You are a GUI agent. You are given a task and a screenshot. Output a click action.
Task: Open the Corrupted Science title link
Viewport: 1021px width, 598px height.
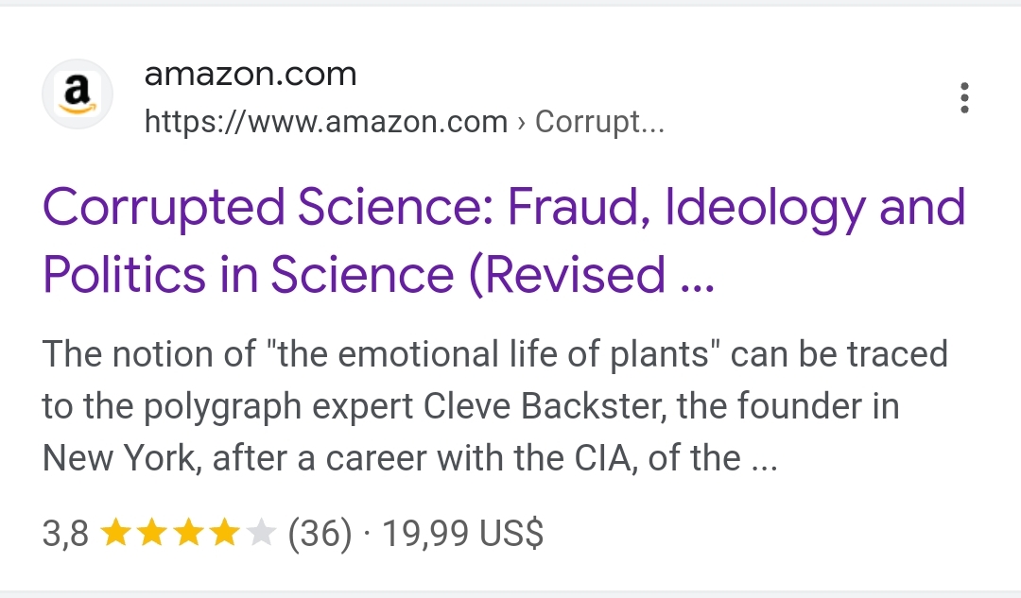click(504, 208)
